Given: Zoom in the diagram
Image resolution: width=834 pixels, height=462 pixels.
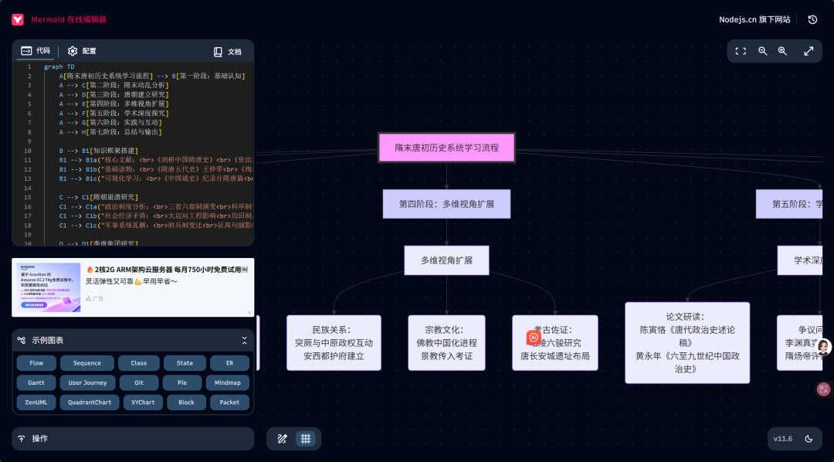Looking at the screenshot, I should (x=782, y=51).
